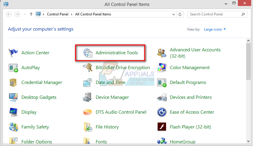Open the AutoPlay link
Image resolution: width=253 pixels, height=146 pixels.
point(31,68)
